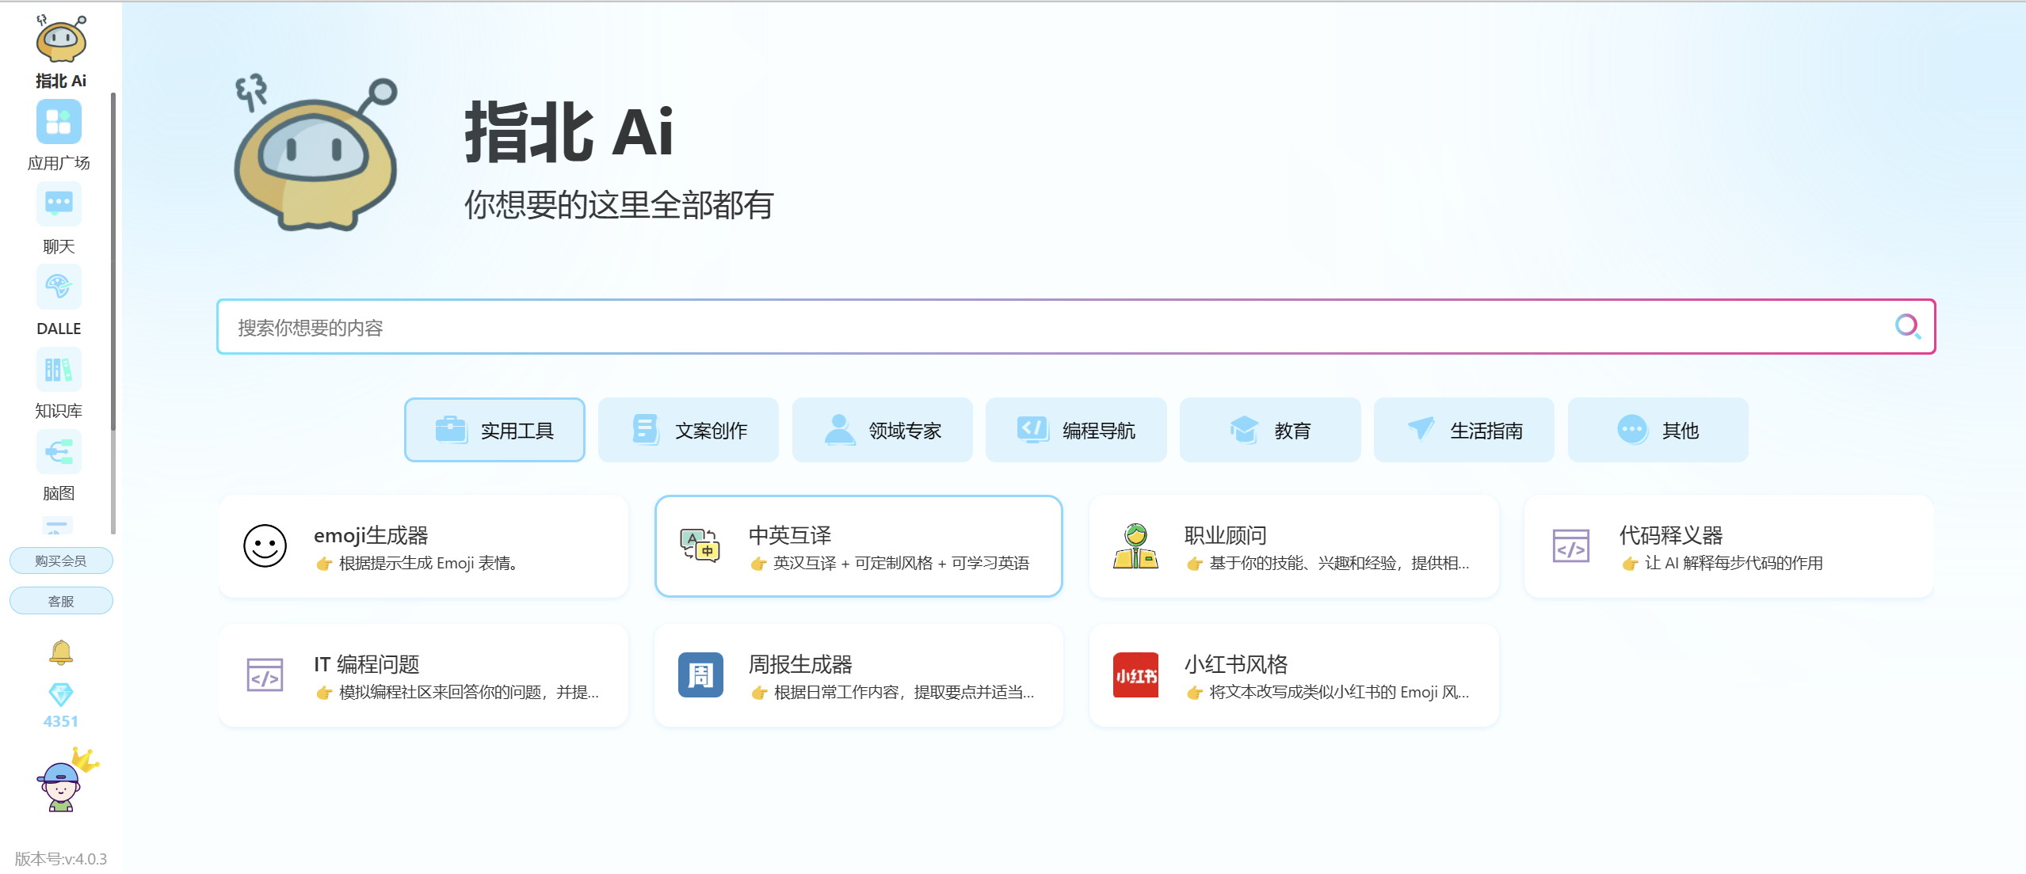Click the 购买会员 button

tap(61, 560)
